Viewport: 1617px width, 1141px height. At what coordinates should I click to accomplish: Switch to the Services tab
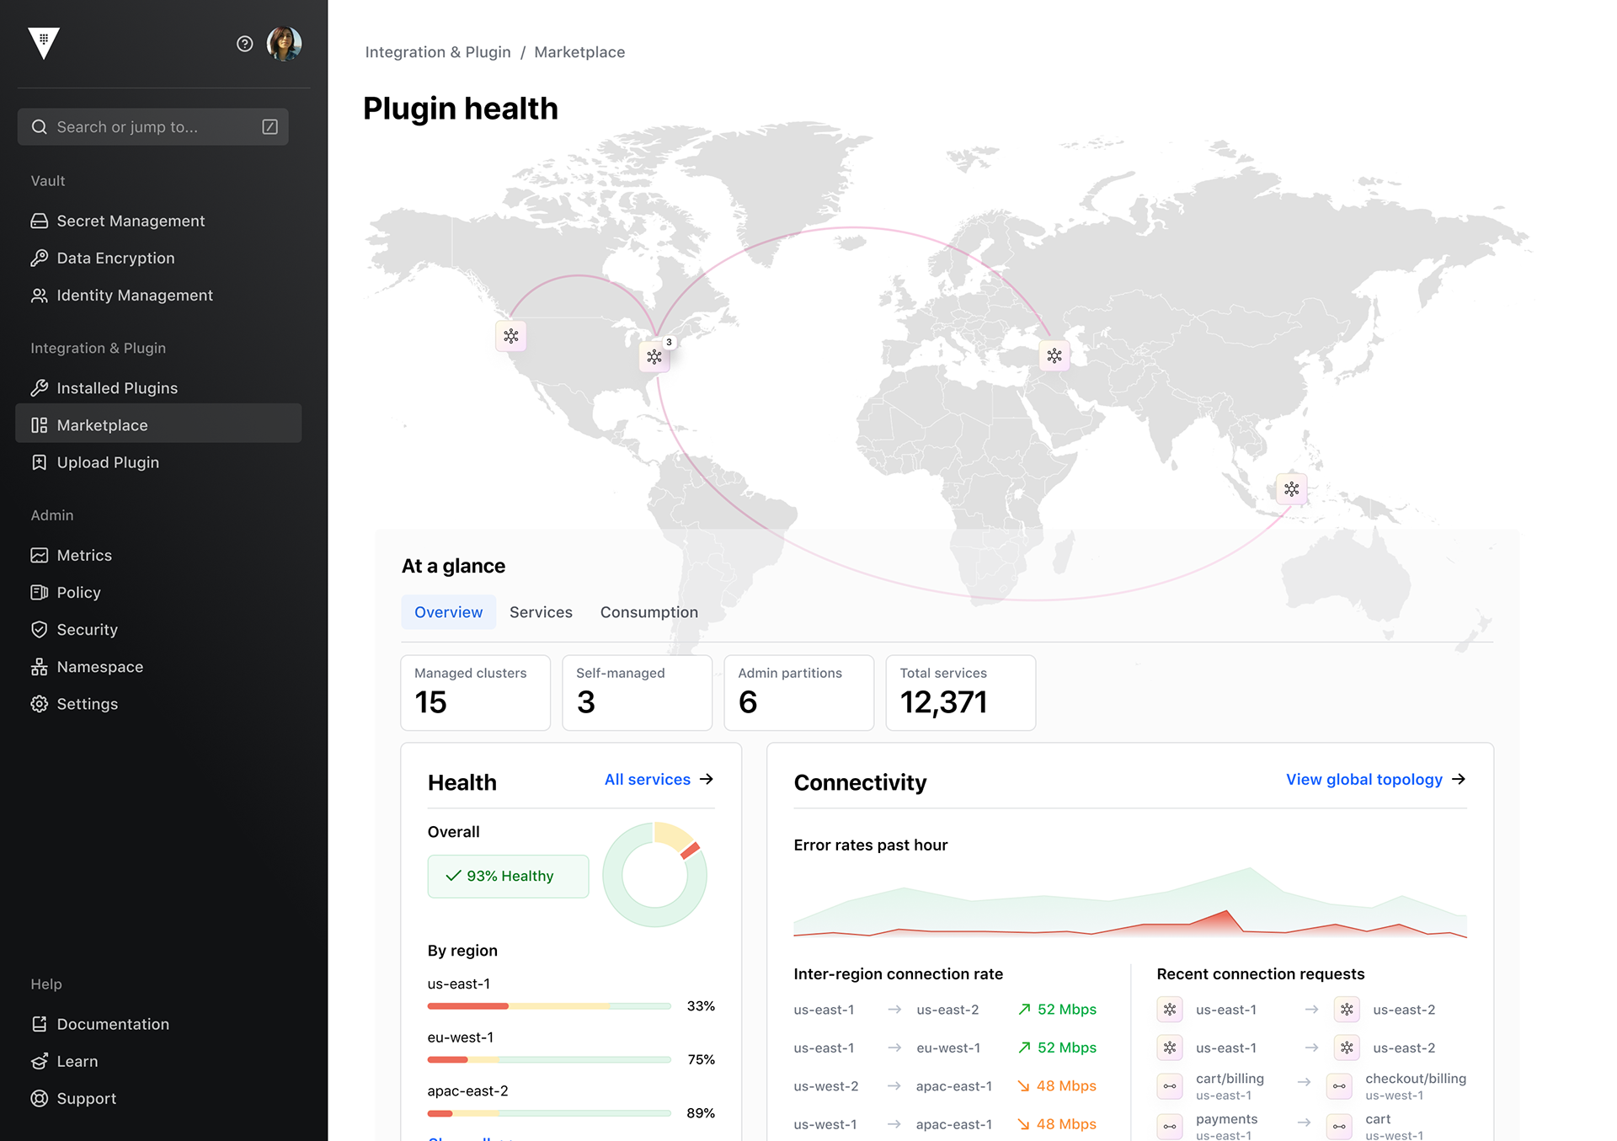pyautogui.click(x=541, y=612)
